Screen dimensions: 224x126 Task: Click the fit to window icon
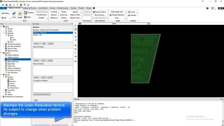tap(76, 45)
